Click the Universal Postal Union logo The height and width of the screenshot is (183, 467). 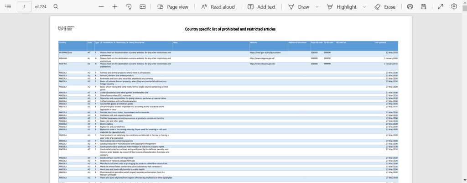tap(66, 28)
